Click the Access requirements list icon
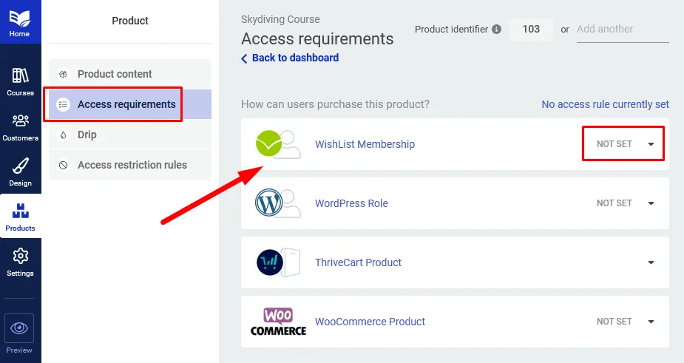The height and width of the screenshot is (363, 684). [64, 104]
